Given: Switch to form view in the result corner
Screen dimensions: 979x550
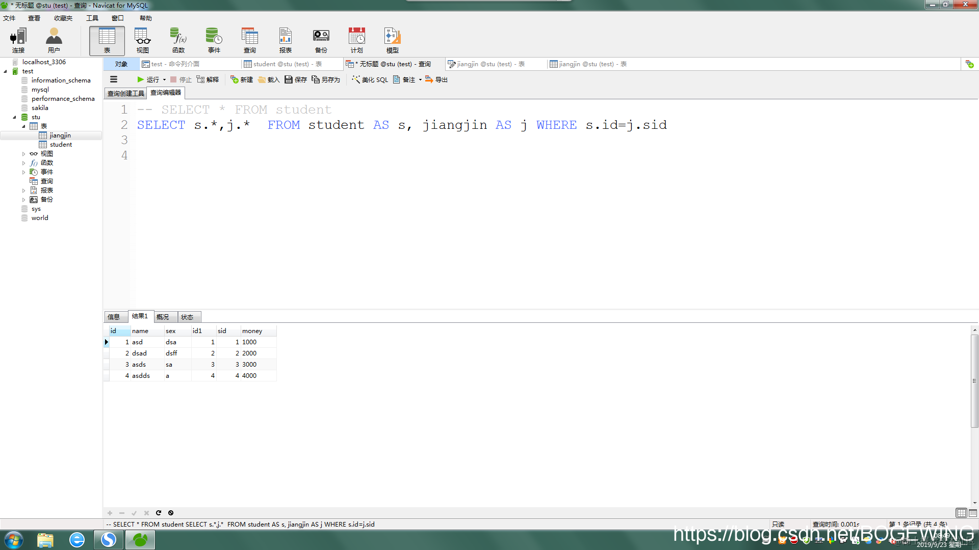Looking at the screenshot, I should point(973,513).
